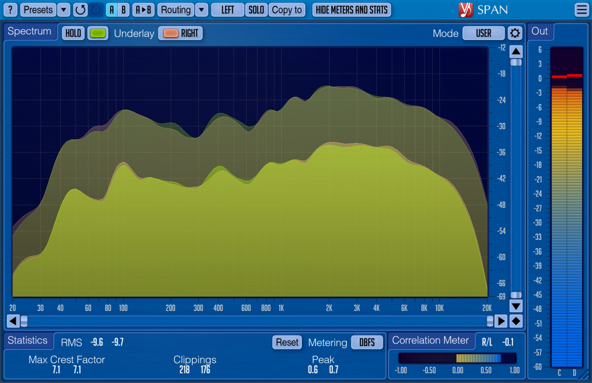Viewport: 592px width, 383px height.
Task: Expand the Routing dropdown arrow
Action: tap(201, 10)
